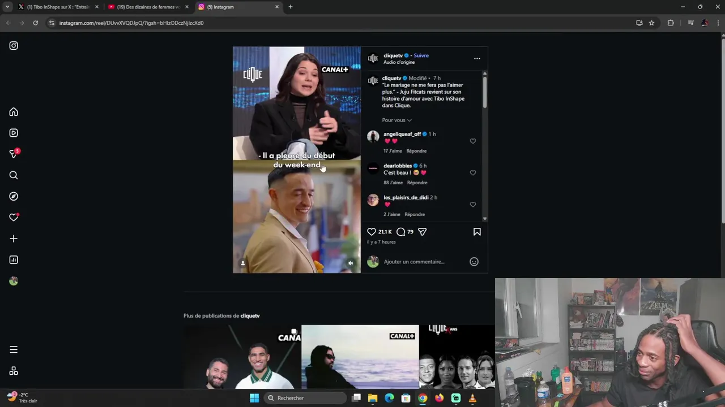Click the Instagram logo in sidebar
725x407 pixels.
point(14,46)
